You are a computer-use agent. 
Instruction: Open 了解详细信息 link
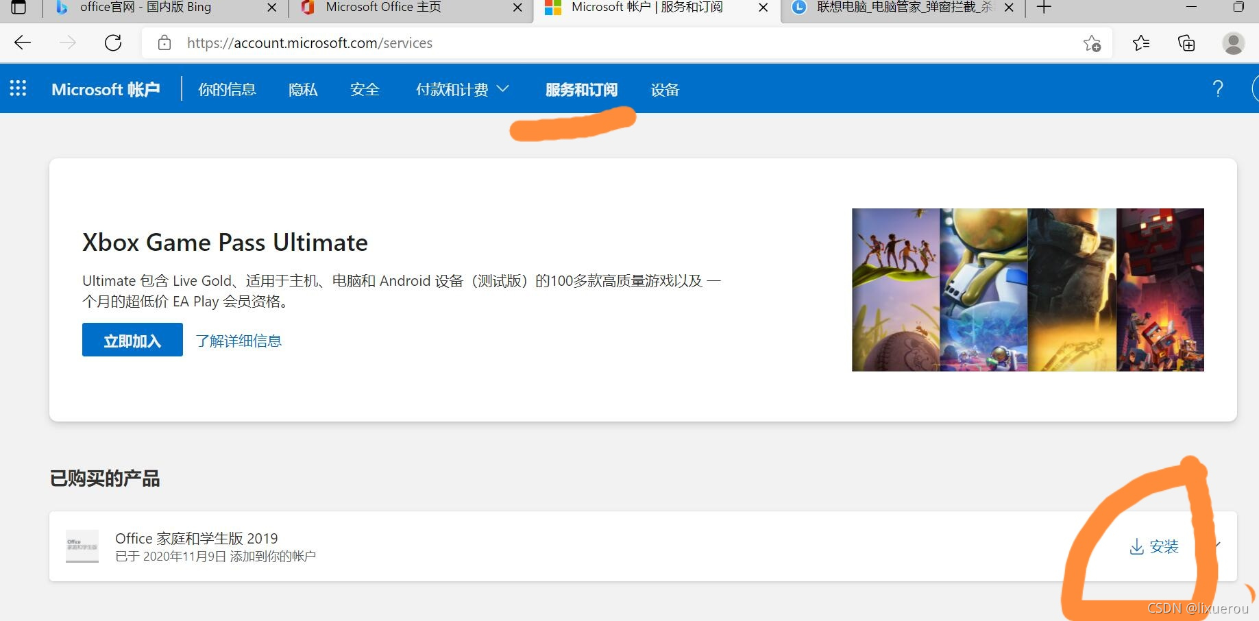coord(239,341)
